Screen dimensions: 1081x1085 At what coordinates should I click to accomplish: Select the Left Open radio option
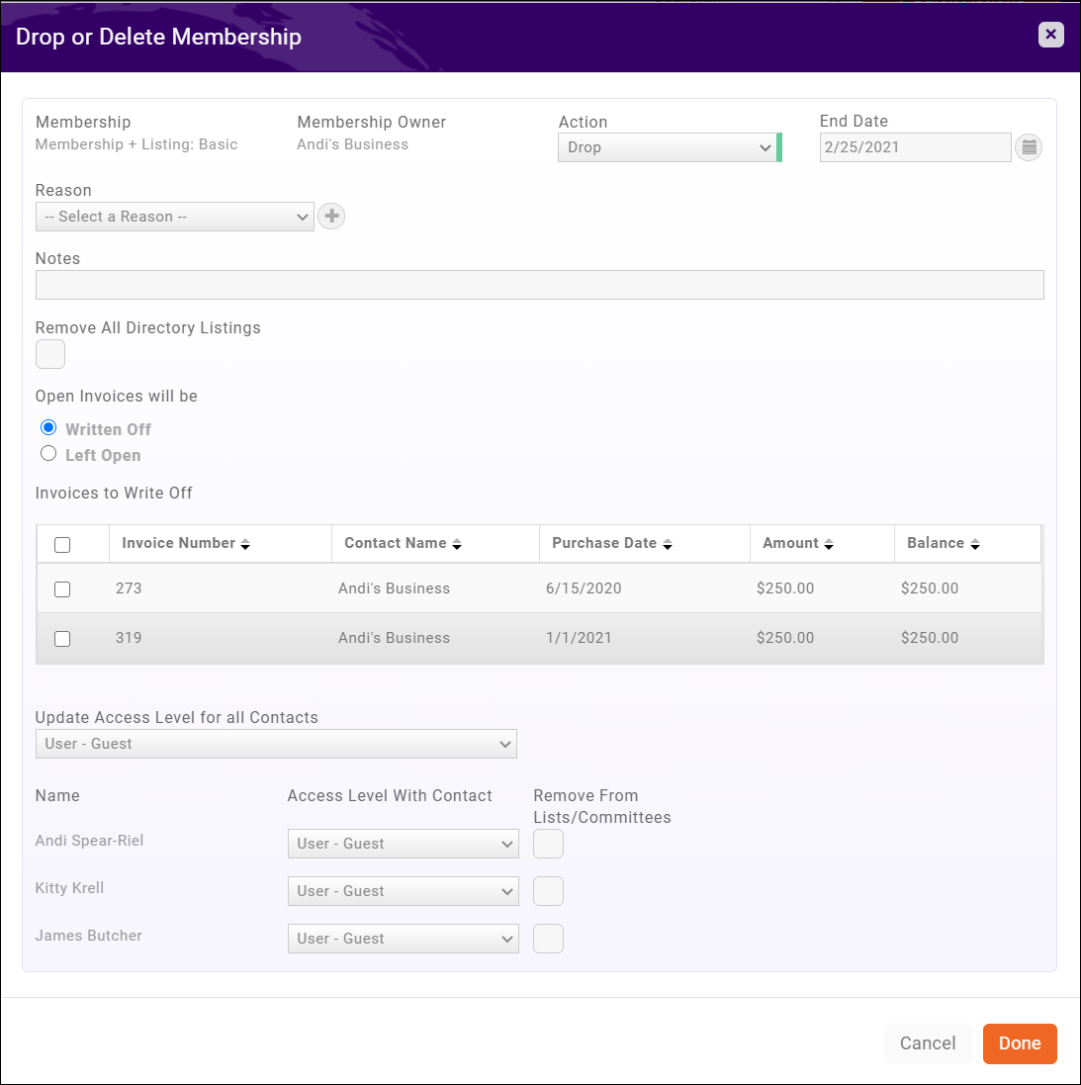click(48, 453)
